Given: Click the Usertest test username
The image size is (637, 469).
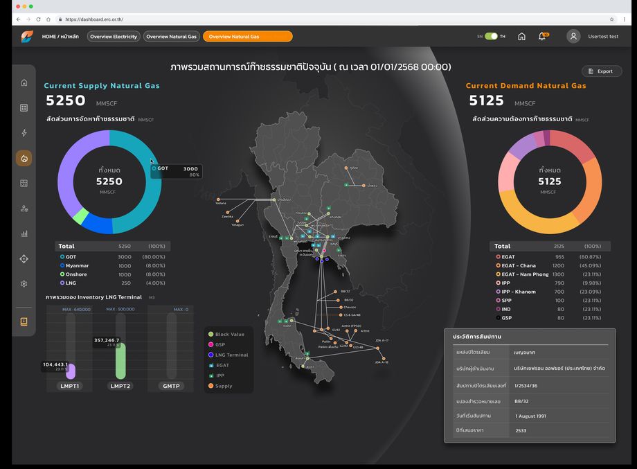Looking at the screenshot, I should click(603, 37).
